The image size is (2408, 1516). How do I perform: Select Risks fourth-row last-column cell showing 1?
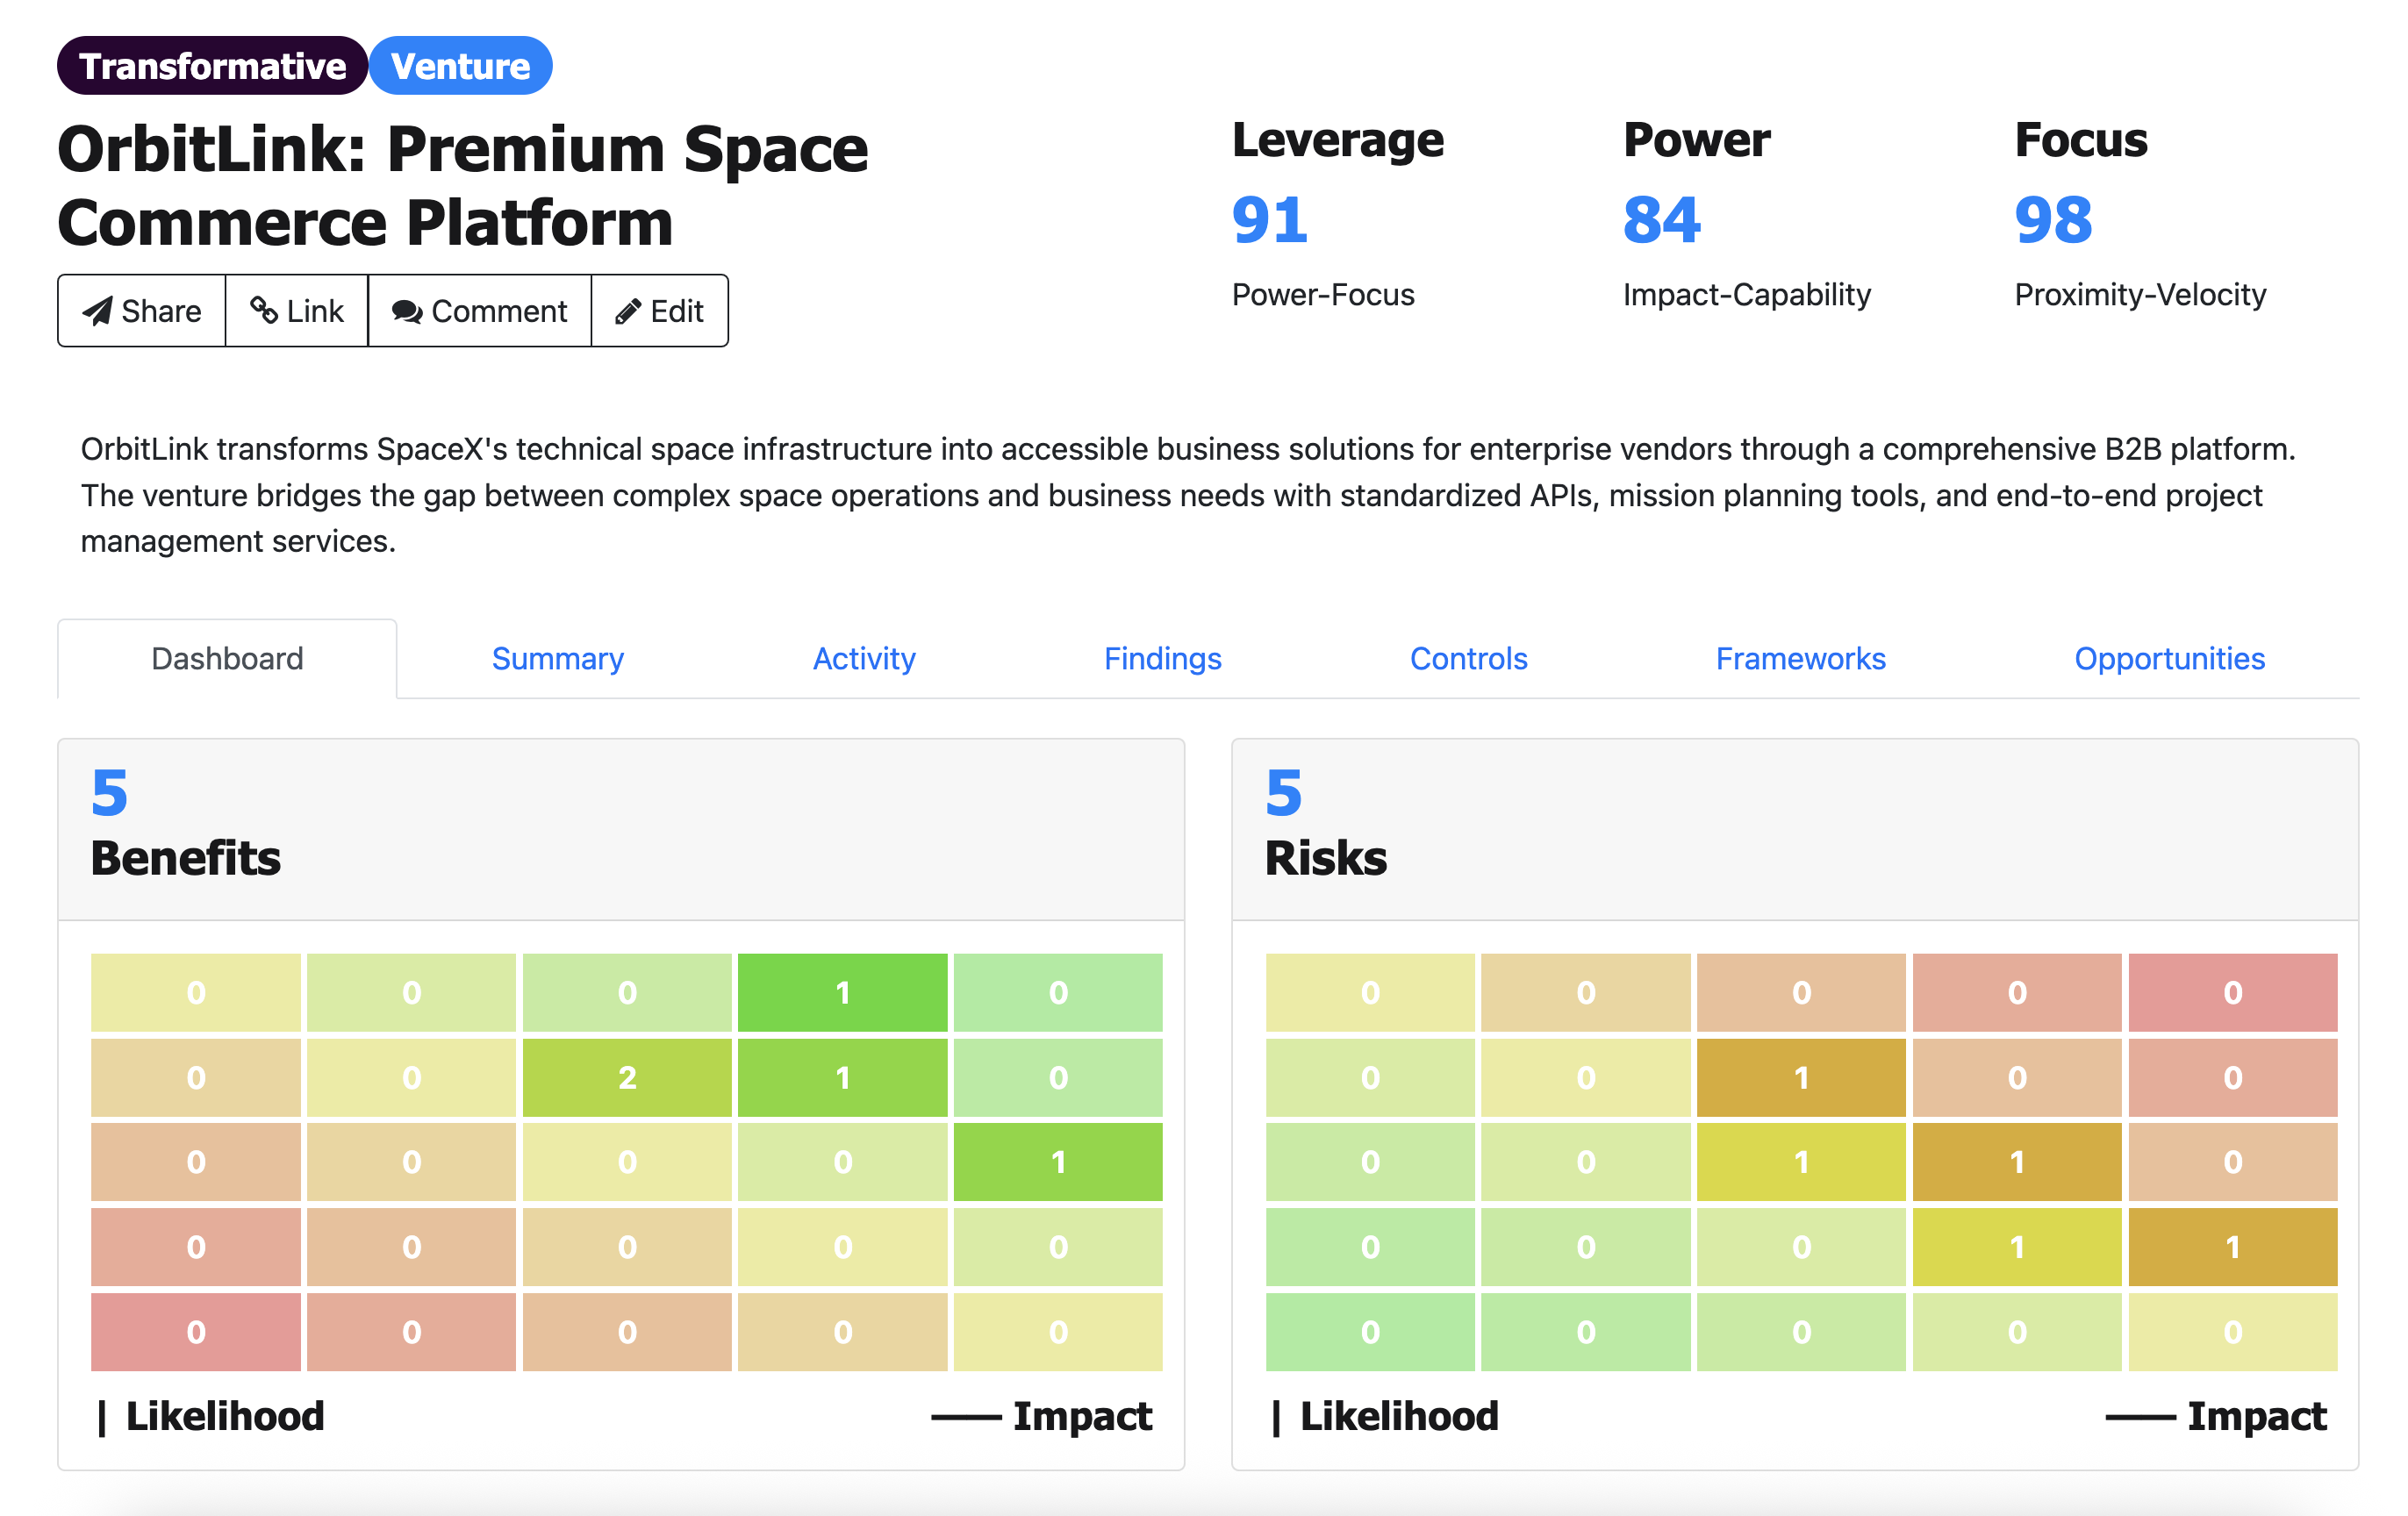2233,1247
